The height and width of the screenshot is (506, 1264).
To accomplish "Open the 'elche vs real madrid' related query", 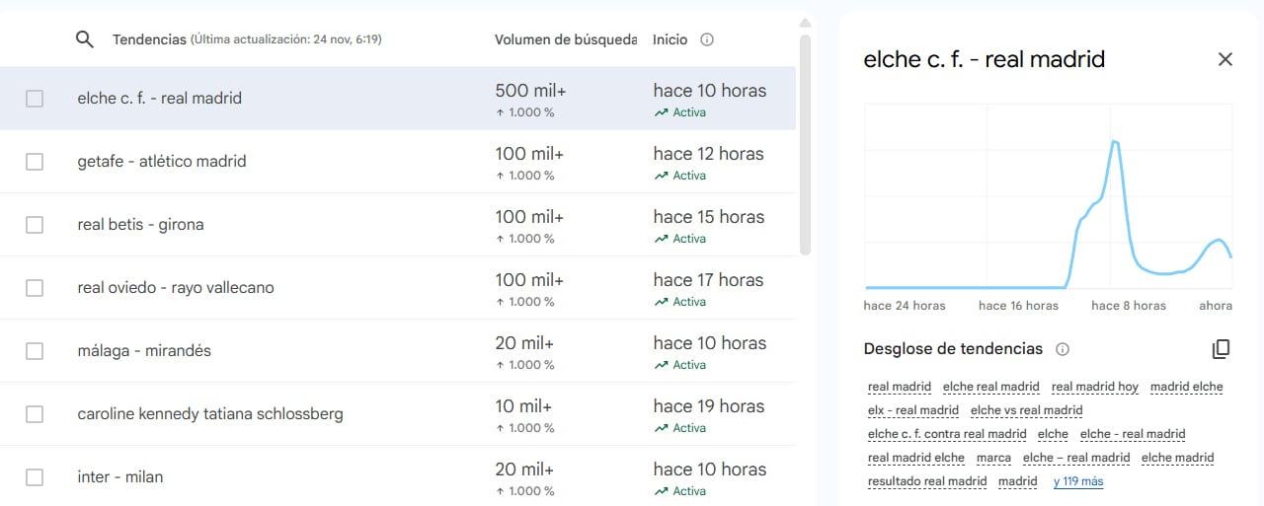I will 1027,410.
